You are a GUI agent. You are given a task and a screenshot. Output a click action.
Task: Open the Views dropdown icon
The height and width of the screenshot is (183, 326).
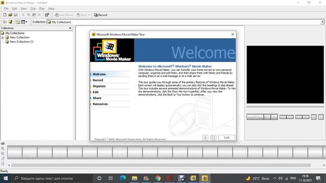click(24, 22)
